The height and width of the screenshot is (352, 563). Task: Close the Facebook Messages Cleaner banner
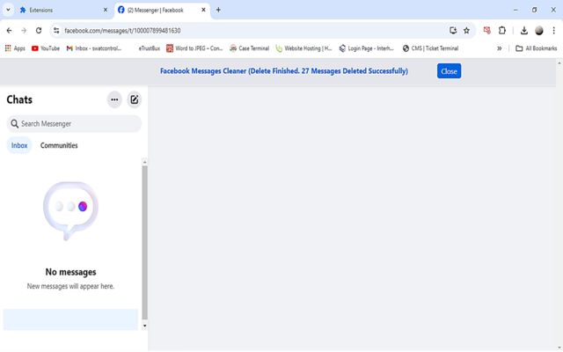449,71
